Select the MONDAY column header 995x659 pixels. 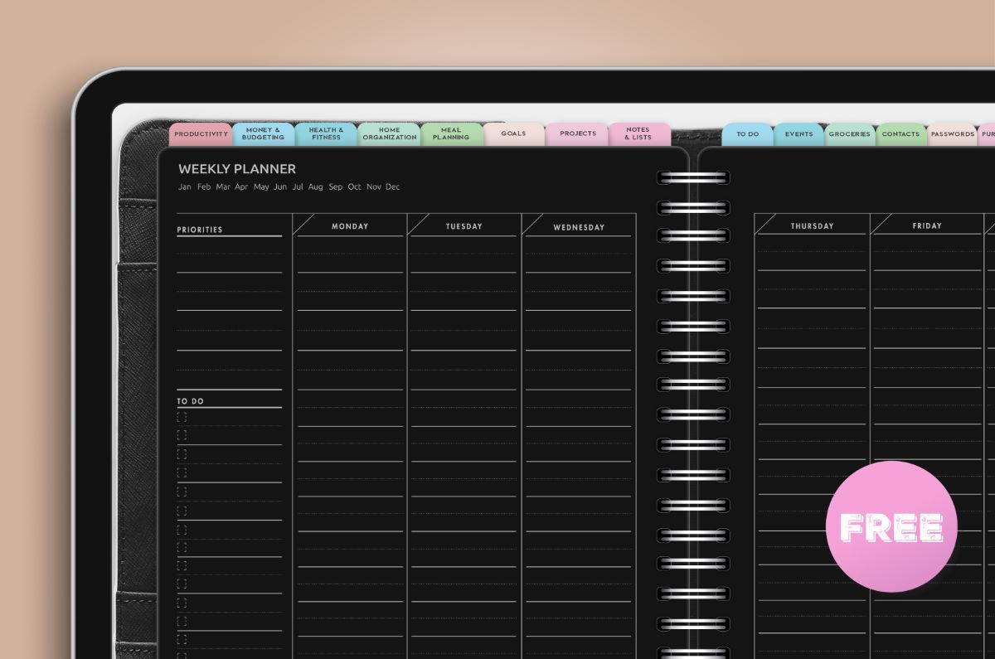350,226
